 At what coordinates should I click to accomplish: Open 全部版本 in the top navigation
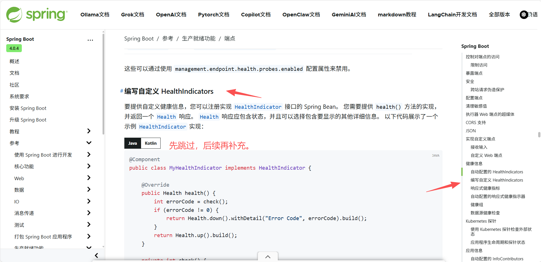(x=499, y=14)
